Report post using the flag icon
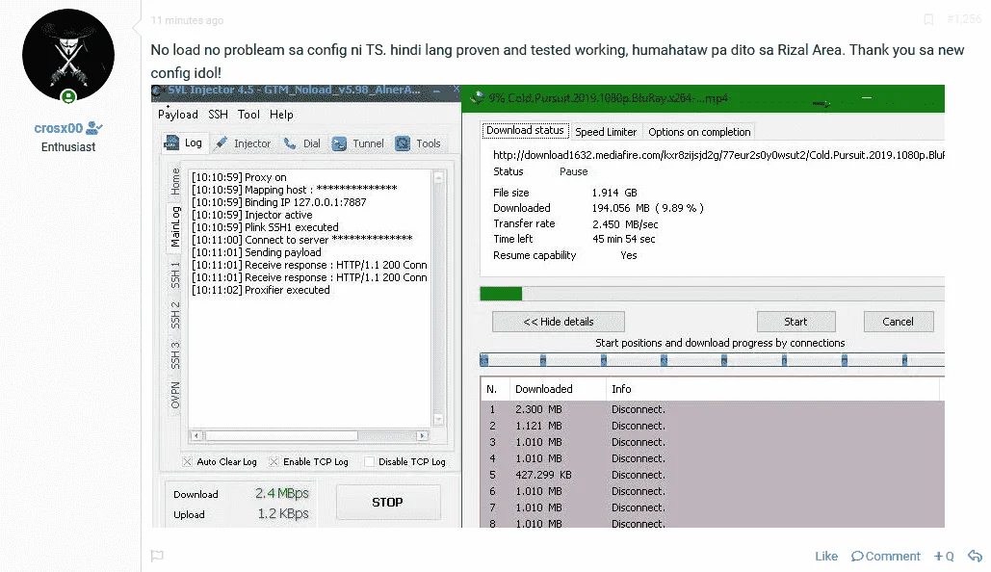 (157, 557)
